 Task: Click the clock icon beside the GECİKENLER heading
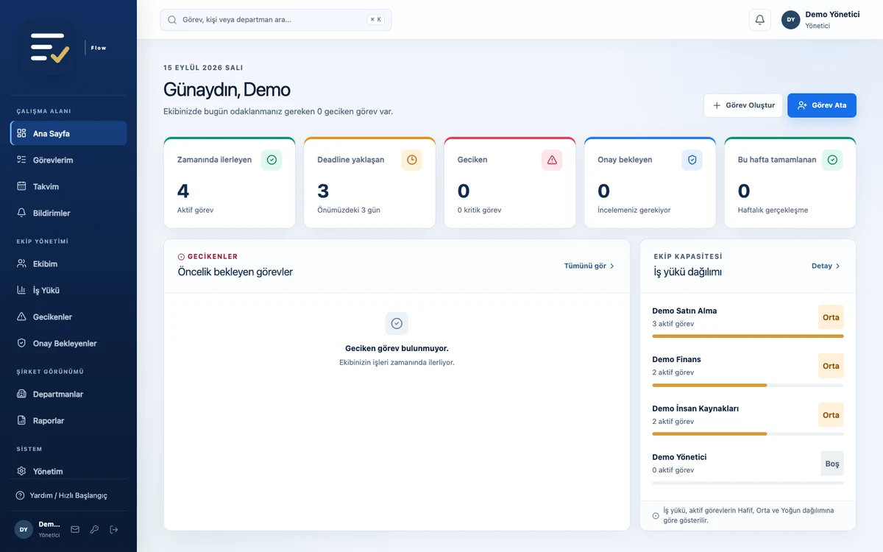click(181, 257)
